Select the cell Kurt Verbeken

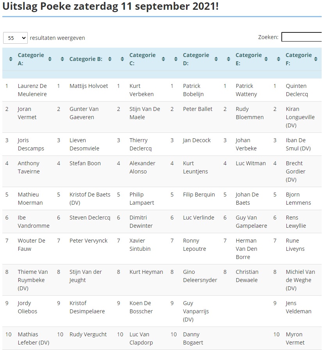pyautogui.click(x=141, y=90)
